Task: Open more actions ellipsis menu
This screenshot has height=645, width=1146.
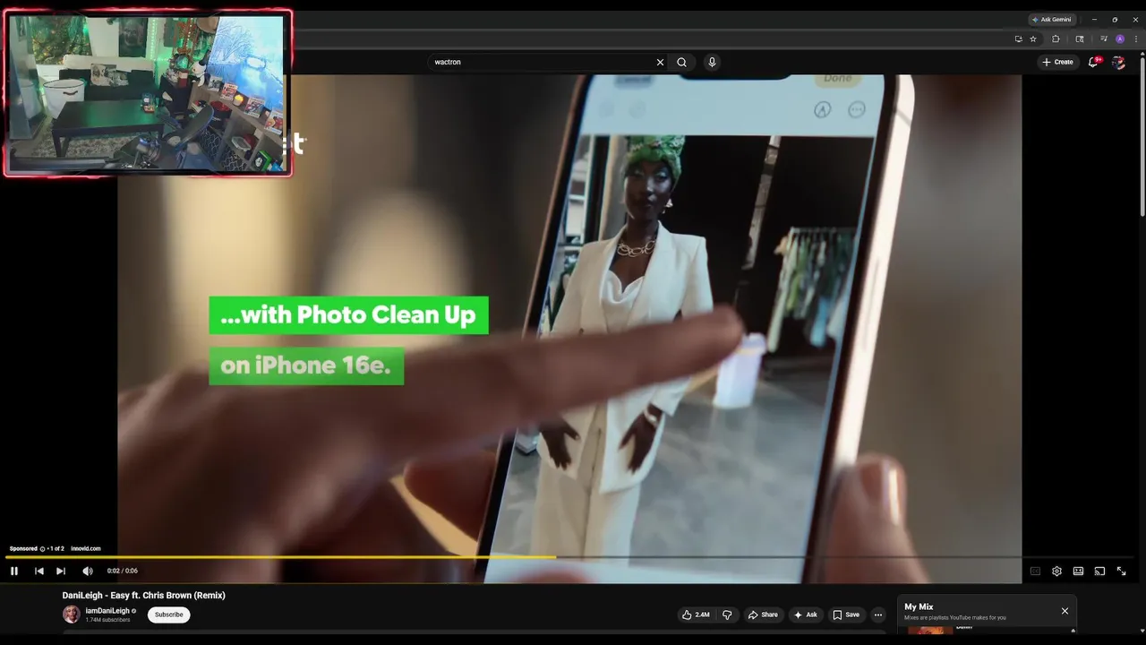Action: coord(878,615)
